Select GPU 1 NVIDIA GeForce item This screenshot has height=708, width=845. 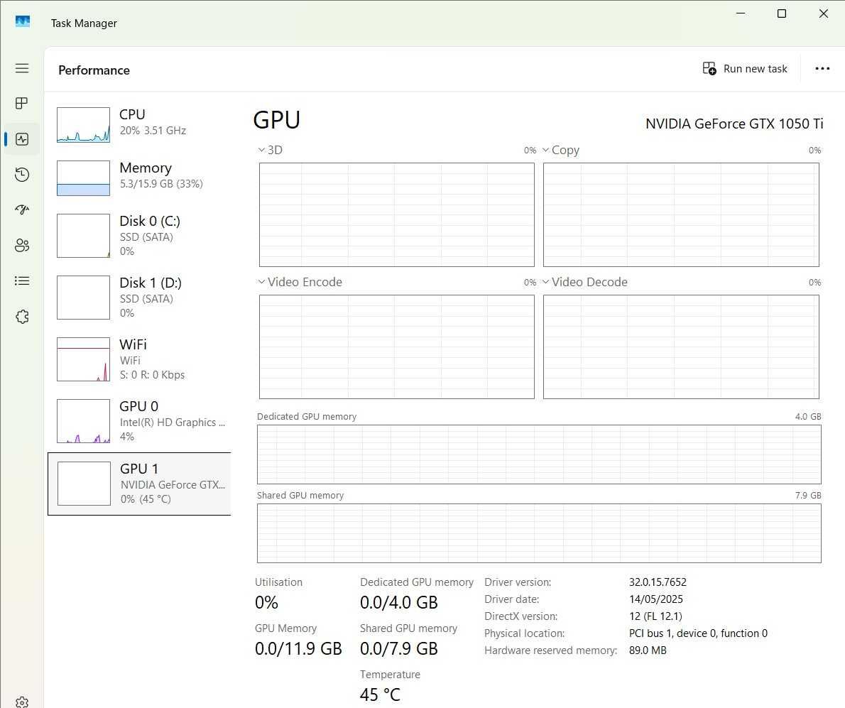139,484
